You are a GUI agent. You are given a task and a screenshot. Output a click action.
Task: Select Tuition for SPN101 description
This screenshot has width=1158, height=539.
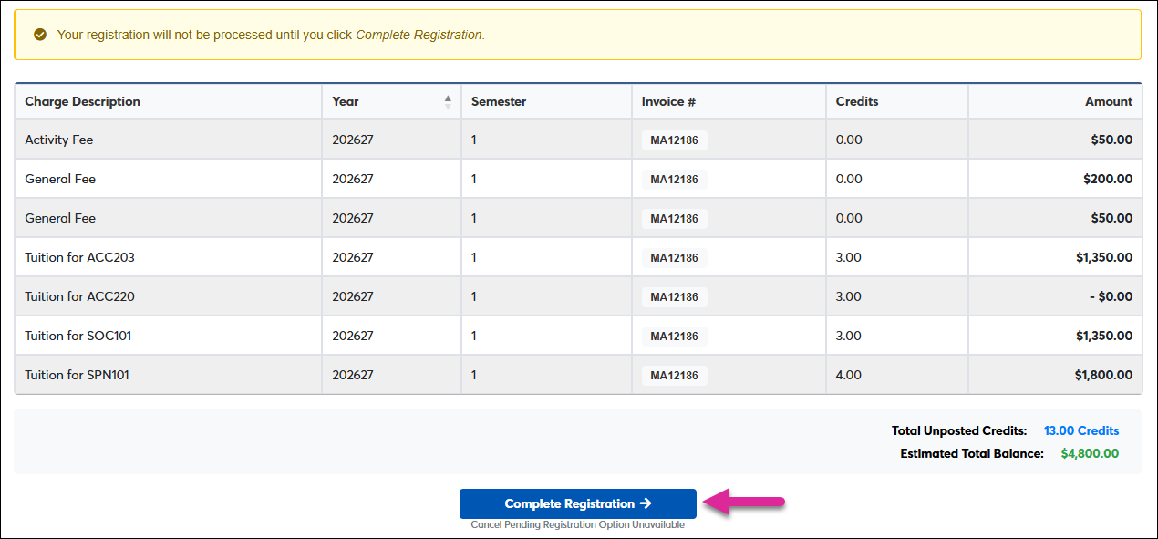[x=78, y=375]
